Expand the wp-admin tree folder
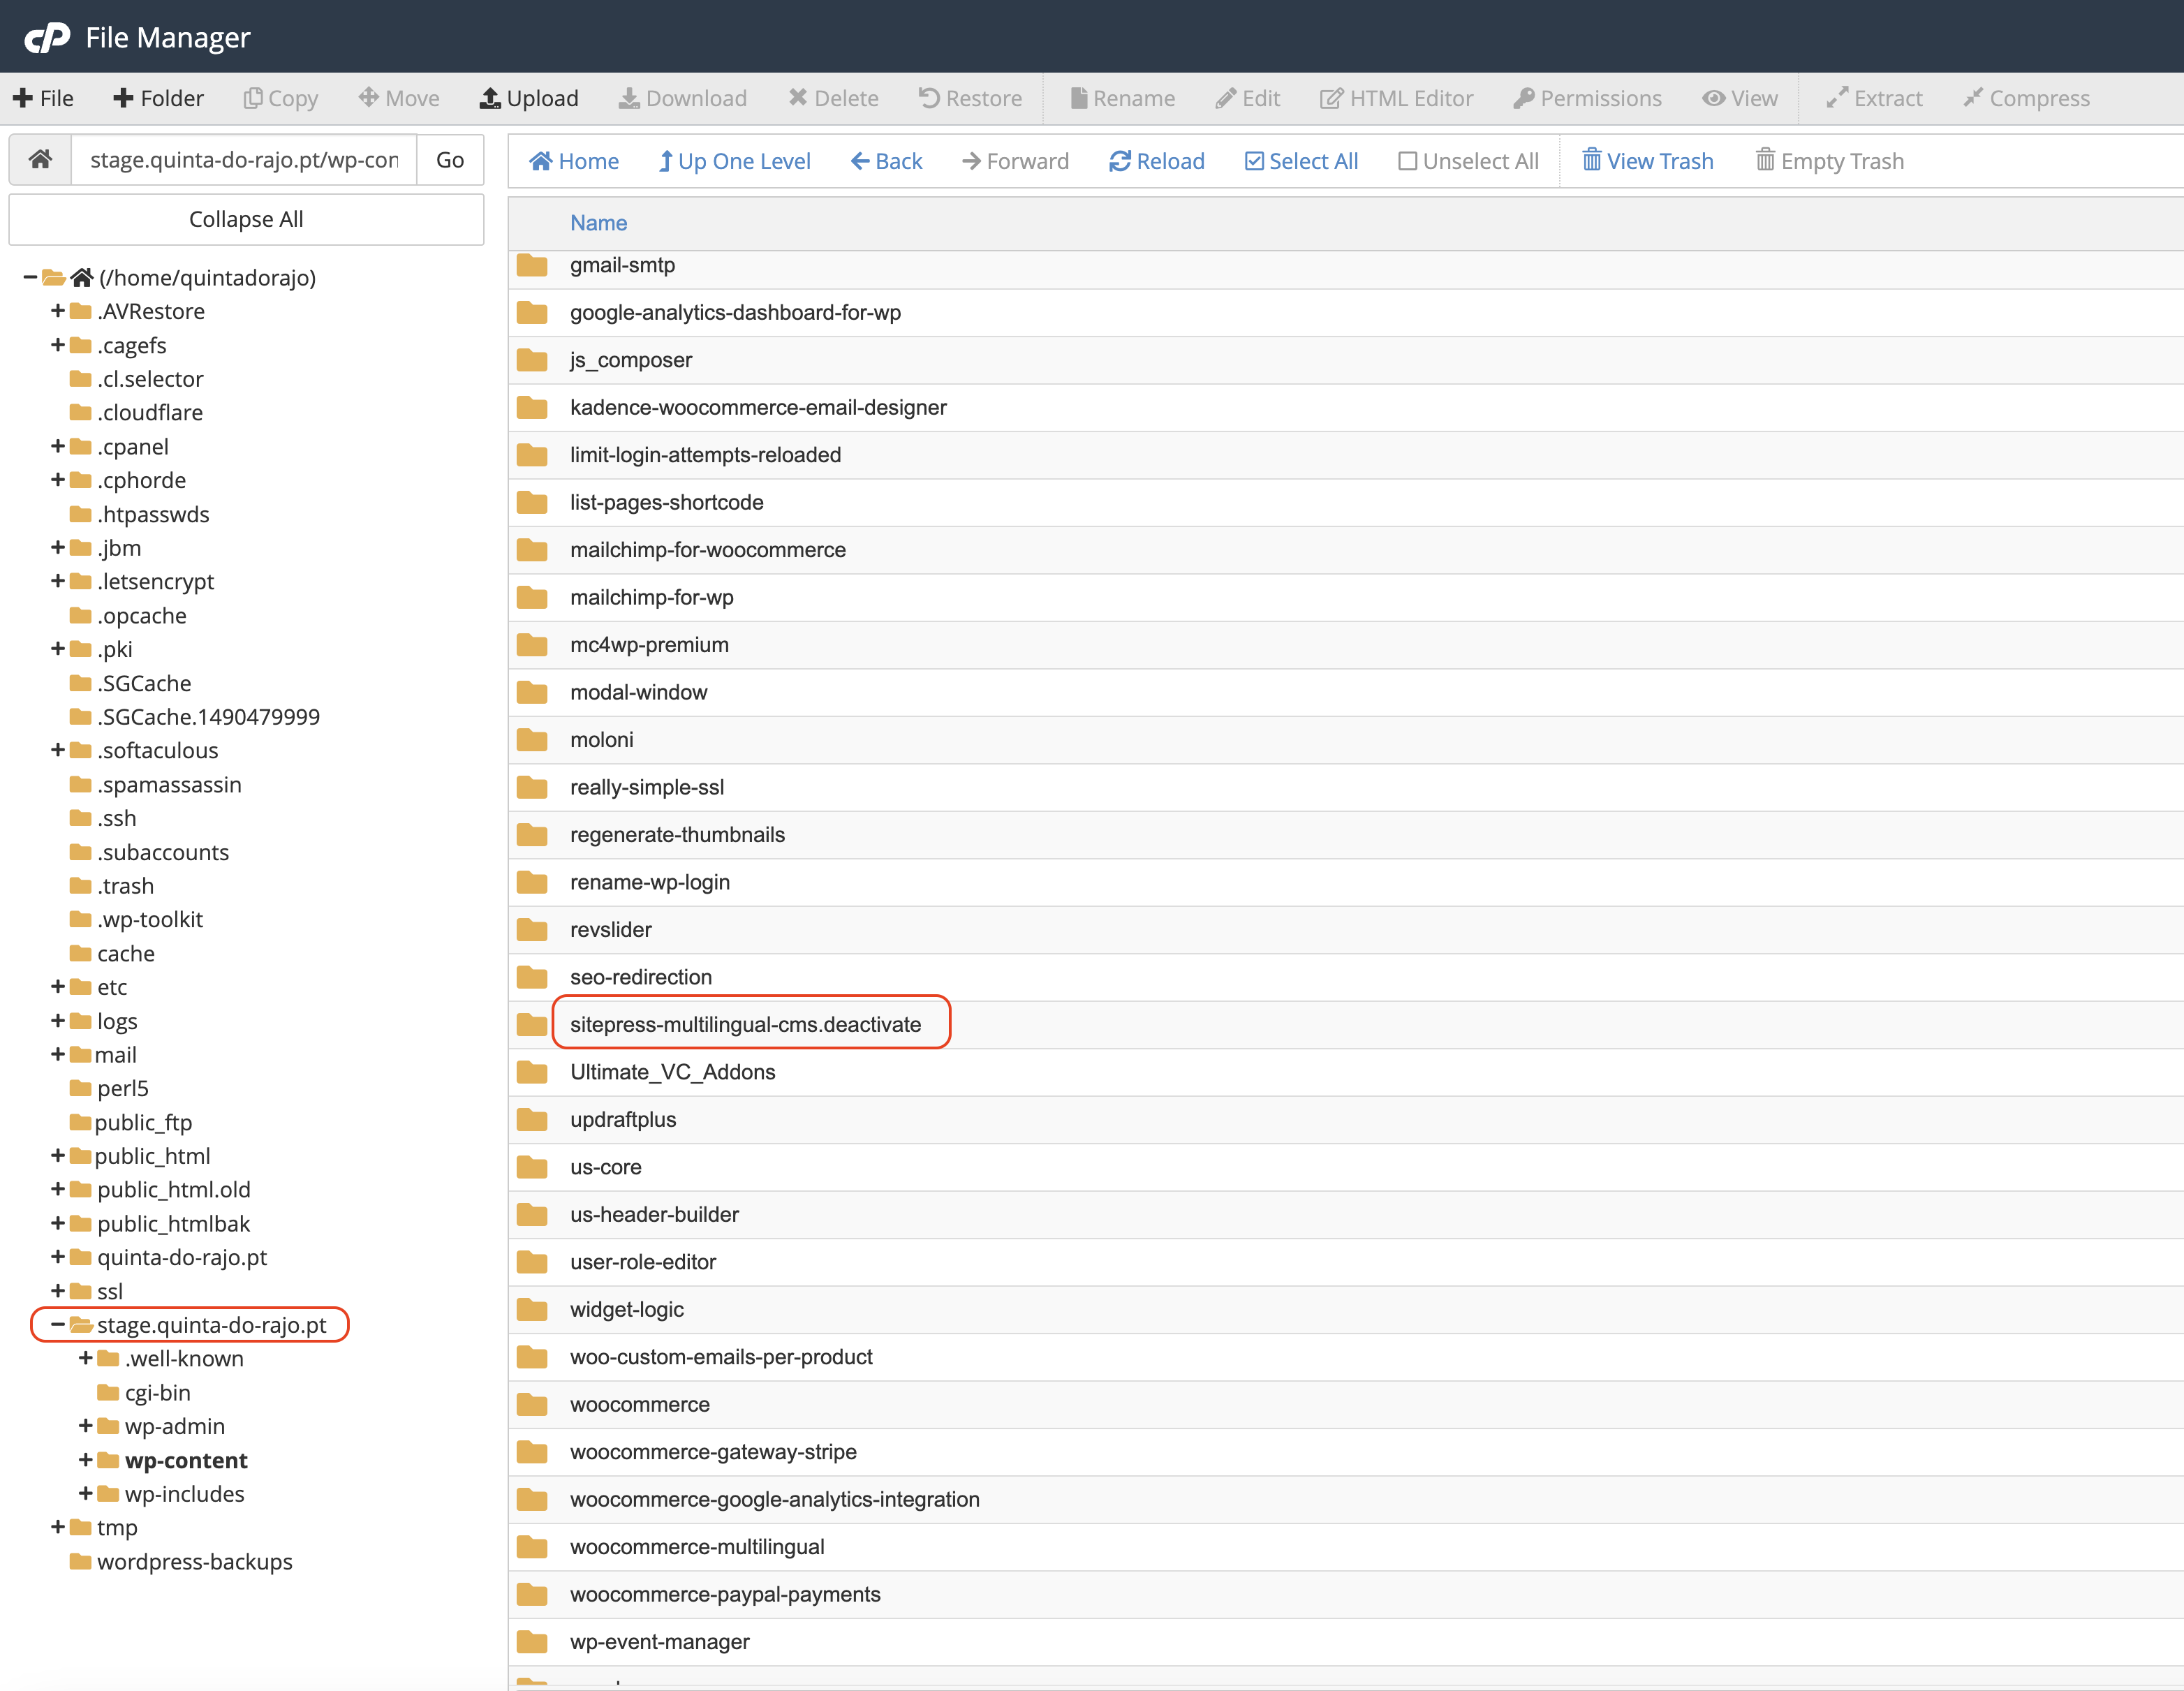This screenshot has height=1691, width=2184. pos(86,1426)
